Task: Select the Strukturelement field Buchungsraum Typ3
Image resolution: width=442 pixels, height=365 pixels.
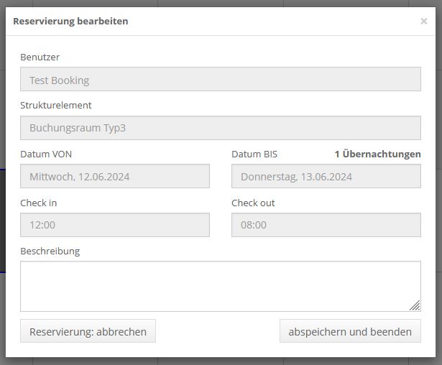Action: (x=220, y=129)
